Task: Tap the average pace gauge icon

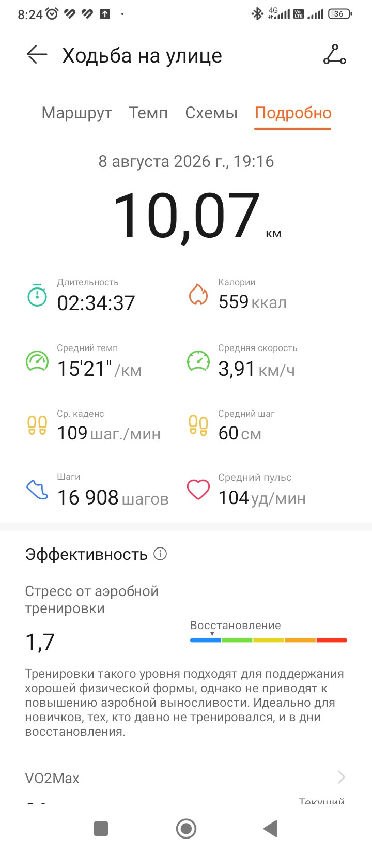Action: pyautogui.click(x=37, y=361)
